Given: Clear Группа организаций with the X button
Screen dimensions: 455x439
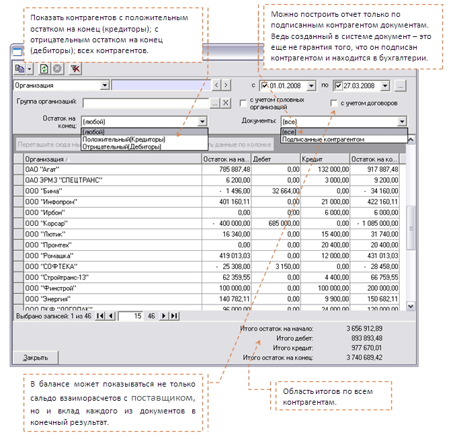Looking at the screenshot, I should click(226, 103).
